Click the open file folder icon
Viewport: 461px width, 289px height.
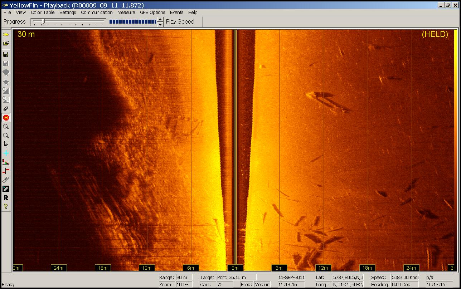point(6,43)
